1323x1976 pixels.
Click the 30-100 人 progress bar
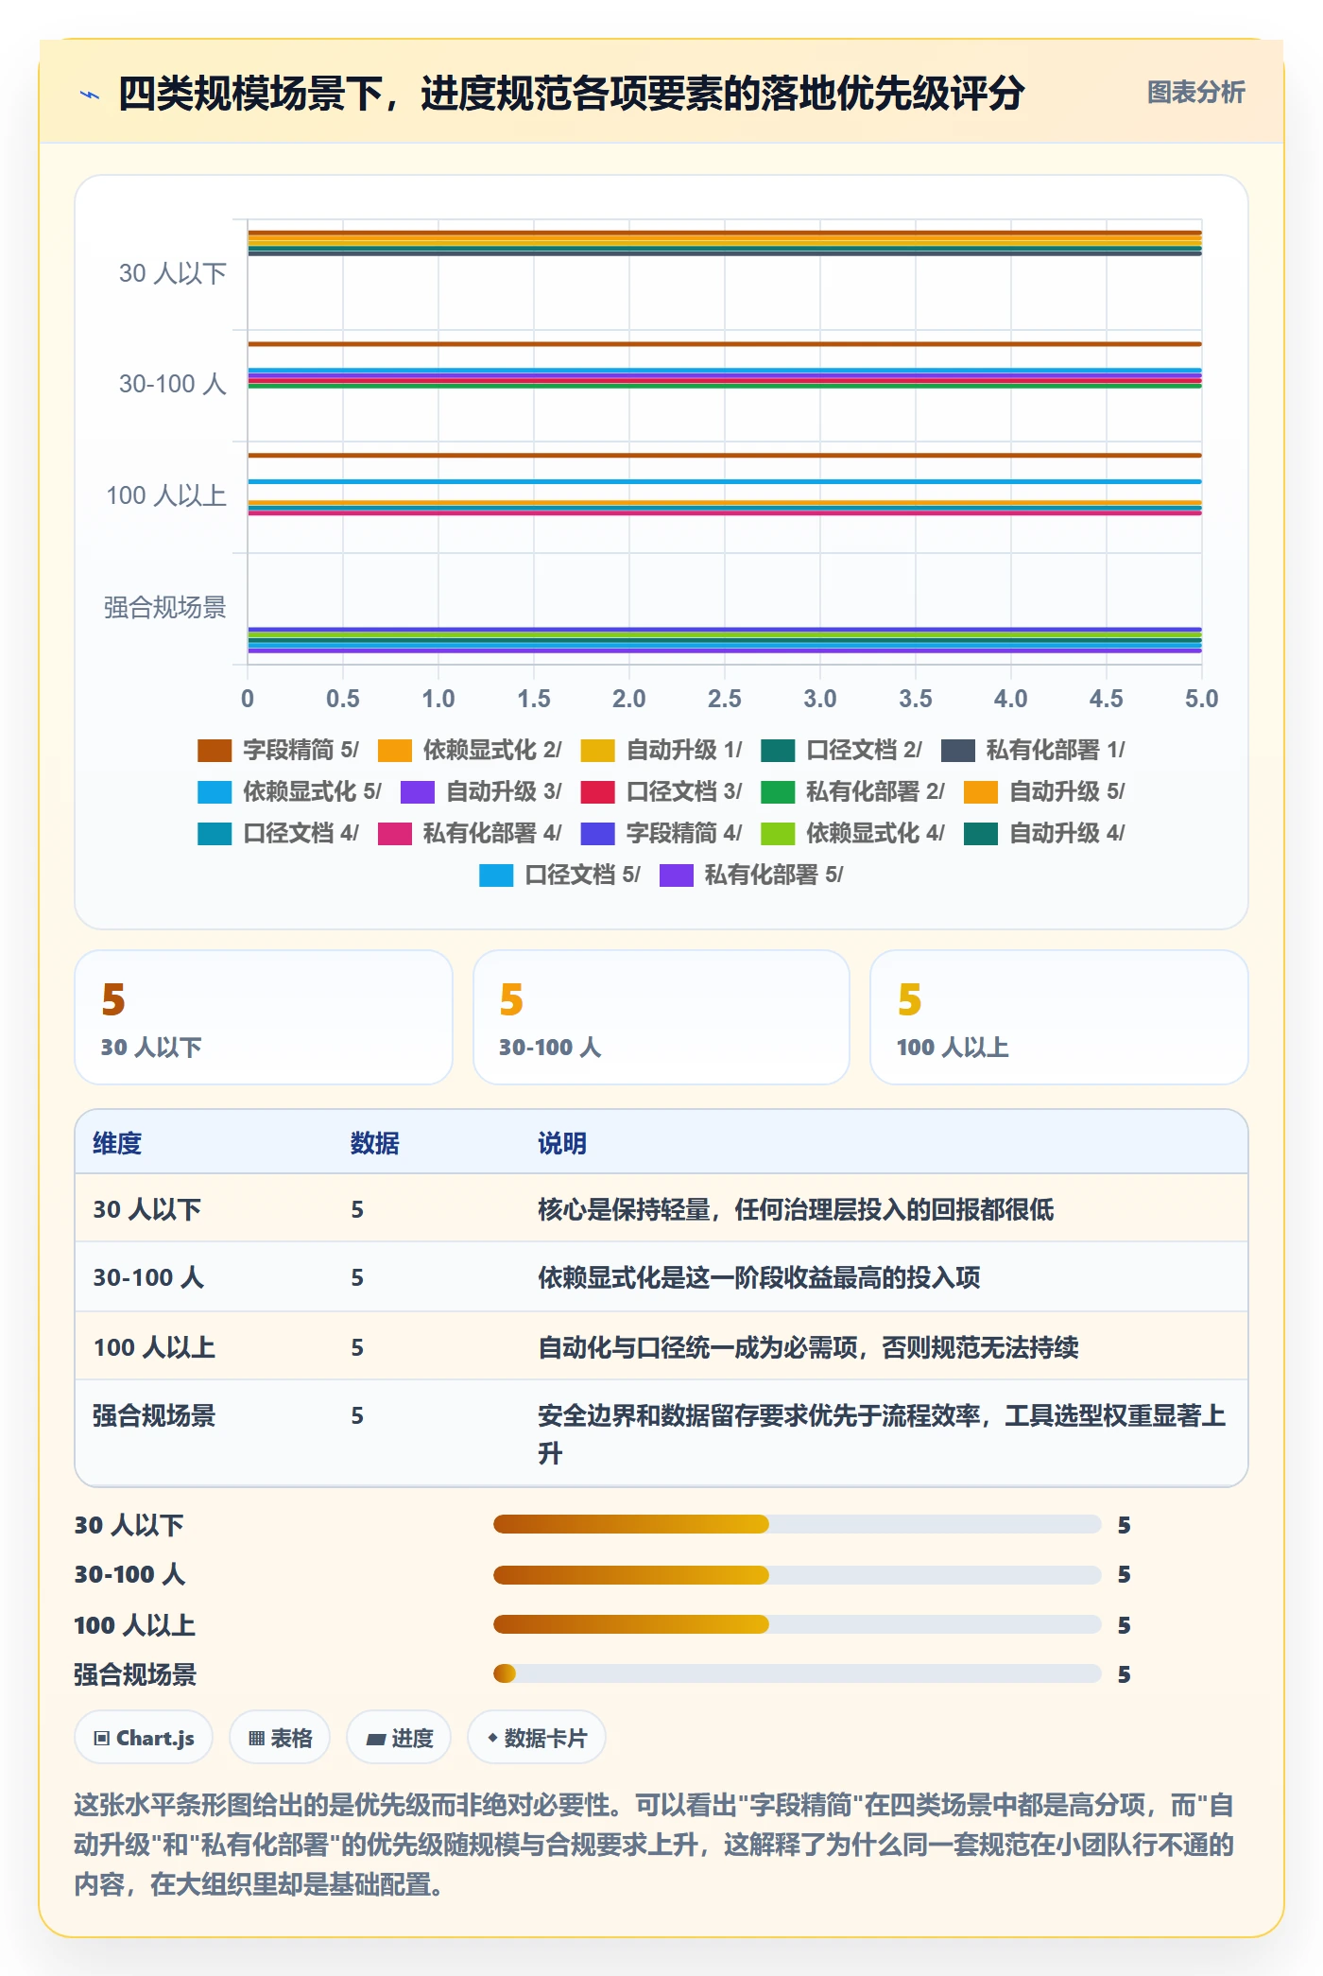tap(798, 1574)
